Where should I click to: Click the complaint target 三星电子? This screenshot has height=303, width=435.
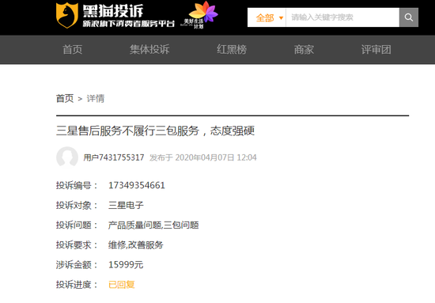click(126, 206)
